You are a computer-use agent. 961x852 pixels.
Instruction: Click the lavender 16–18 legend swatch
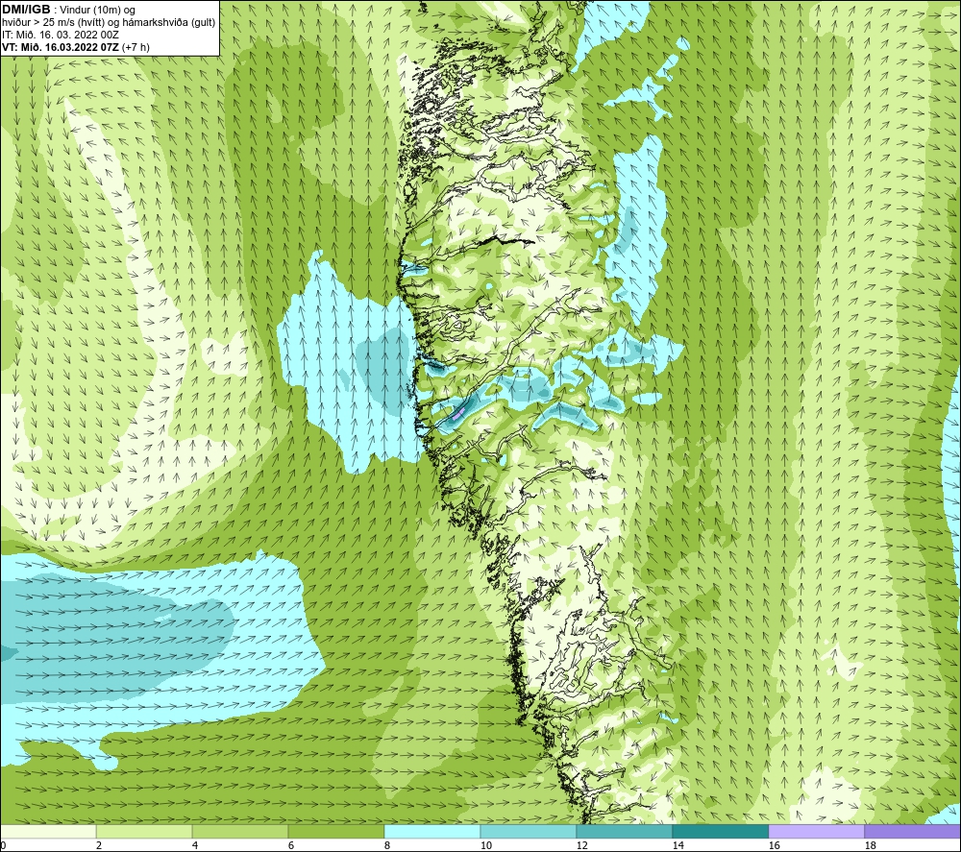(816, 831)
